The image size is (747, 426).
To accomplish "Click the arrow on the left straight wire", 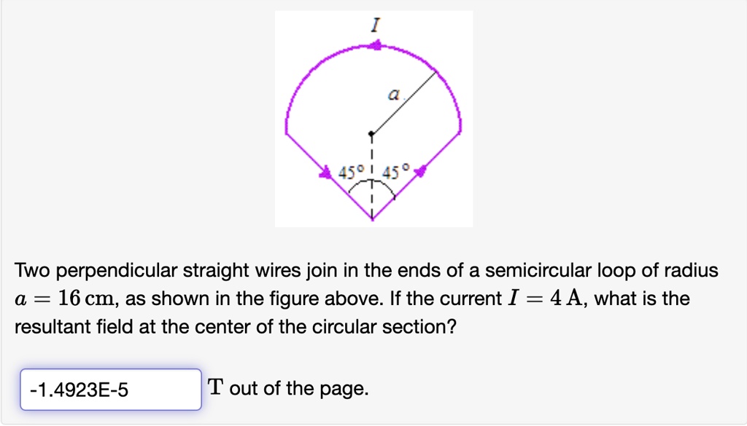I will coord(326,172).
